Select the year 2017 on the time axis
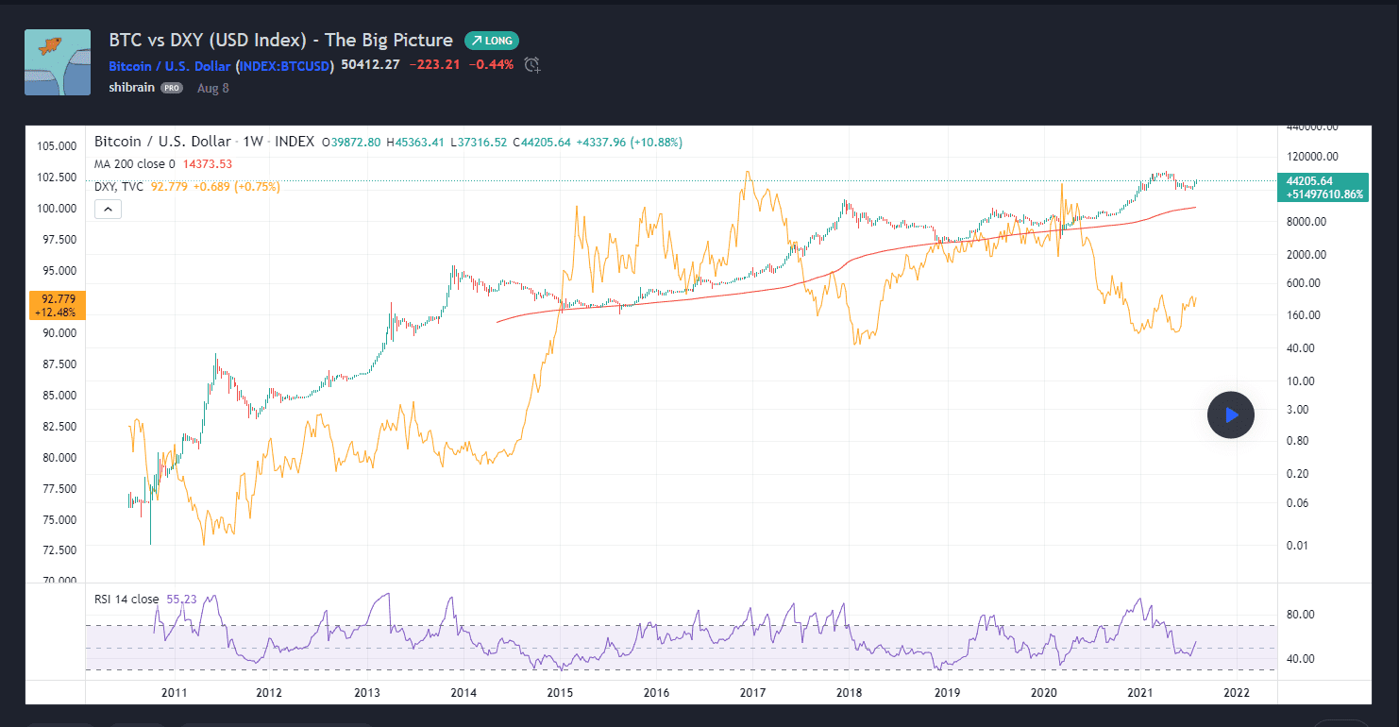Viewport: 1399px width, 727px height. point(752,692)
